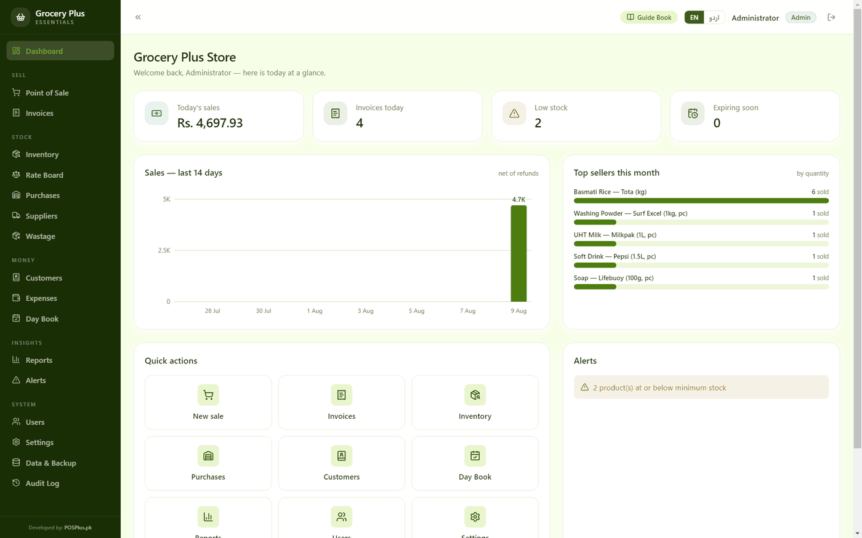Click New sale quick action
The height and width of the screenshot is (538, 862).
pos(208,402)
